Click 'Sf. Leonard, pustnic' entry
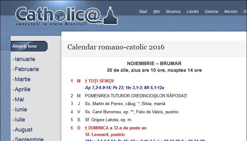 coord(105,135)
